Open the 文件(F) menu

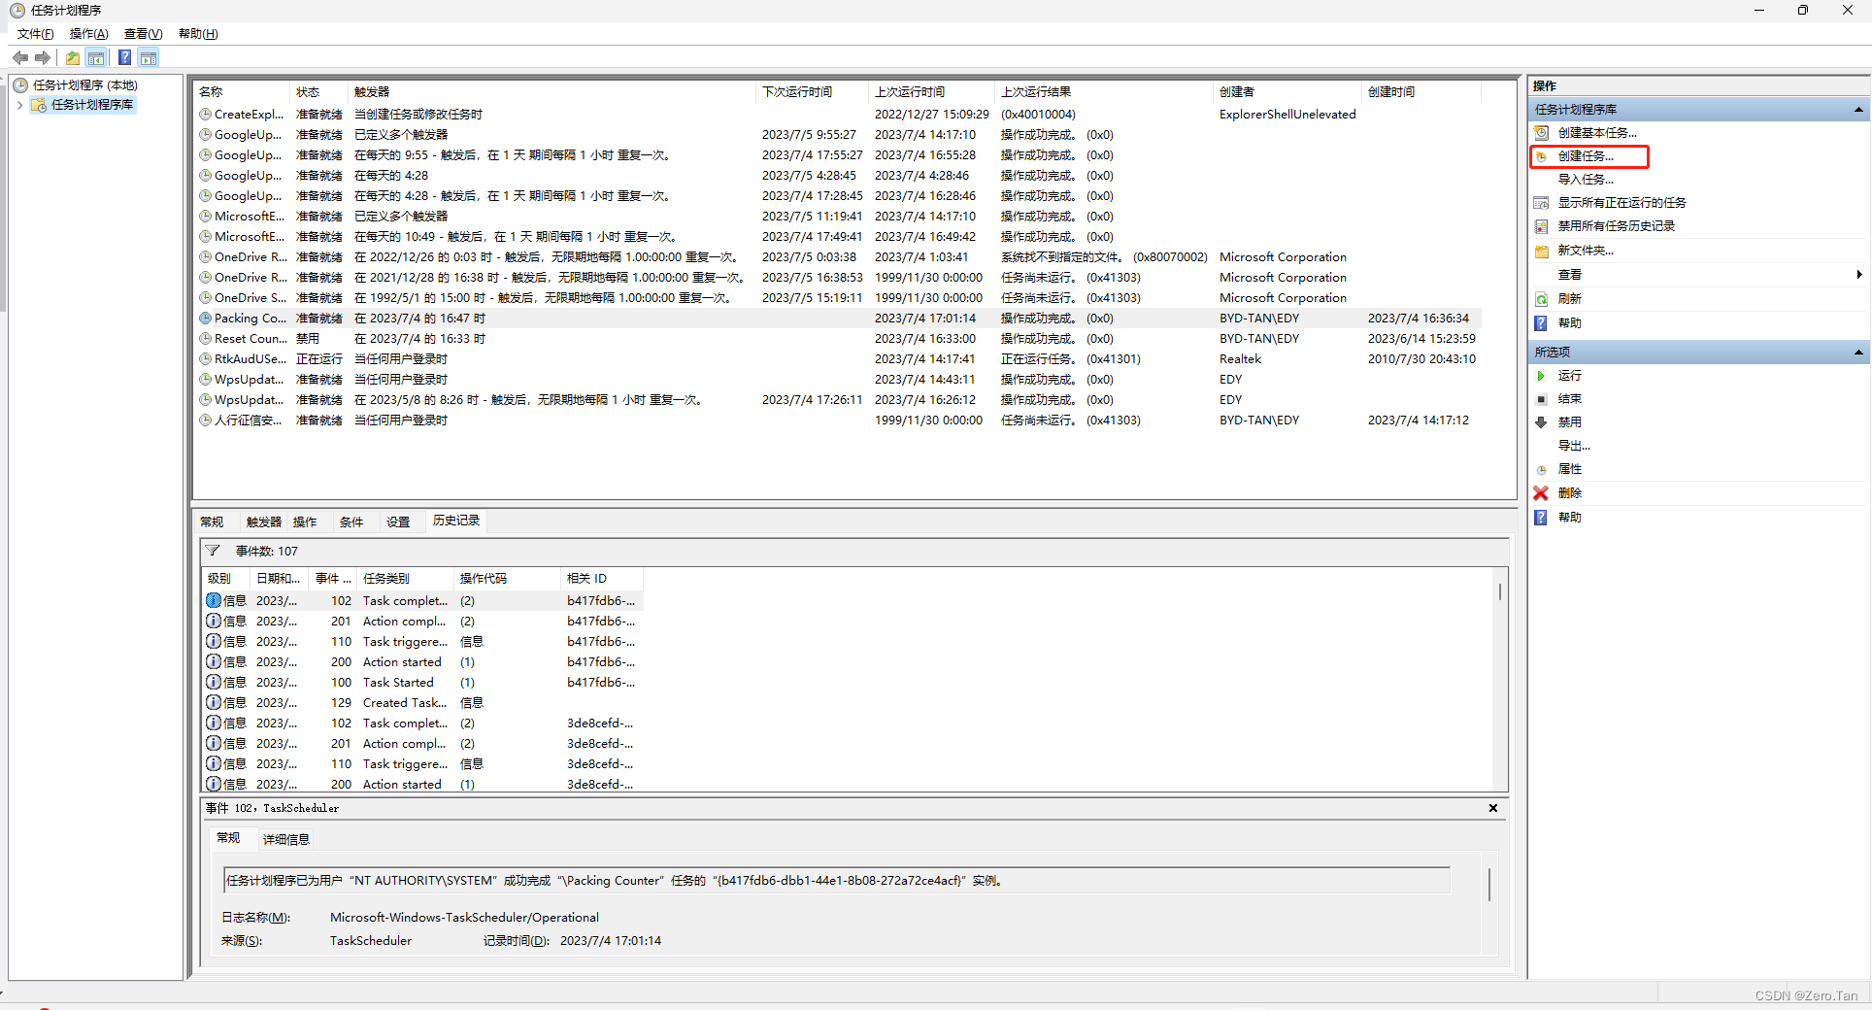click(35, 34)
